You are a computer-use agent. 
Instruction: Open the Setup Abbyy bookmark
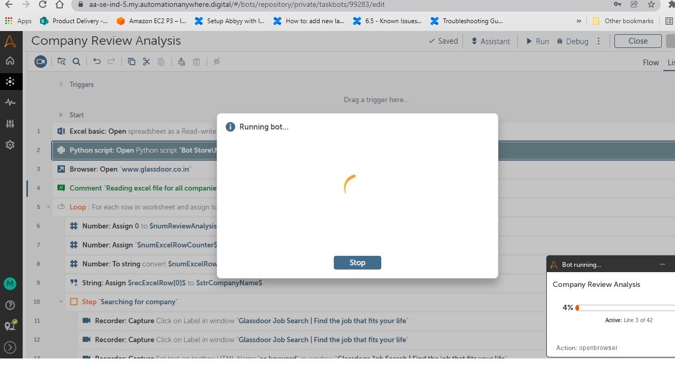[229, 21]
